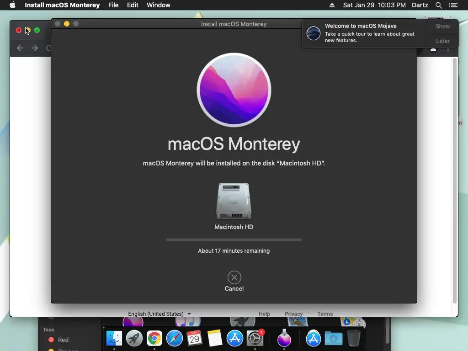Close the browser window with red button

pyautogui.click(x=18, y=30)
